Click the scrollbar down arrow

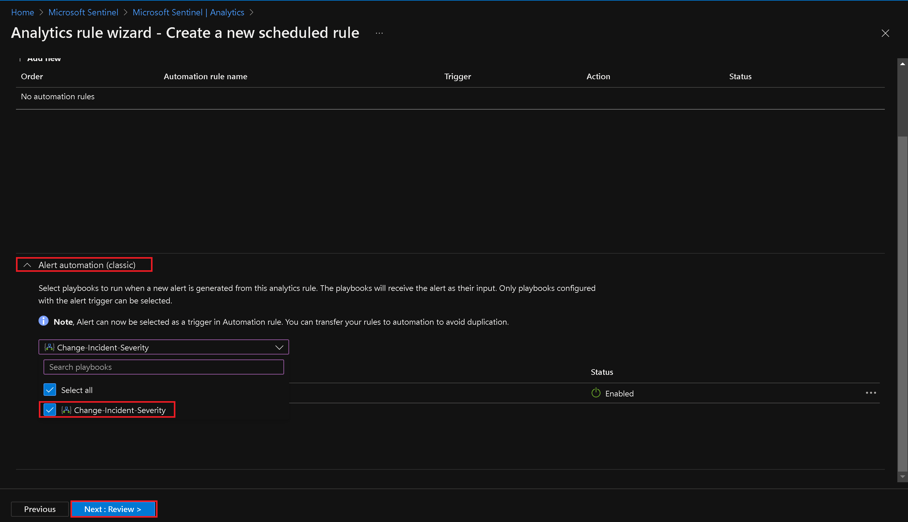tap(903, 477)
